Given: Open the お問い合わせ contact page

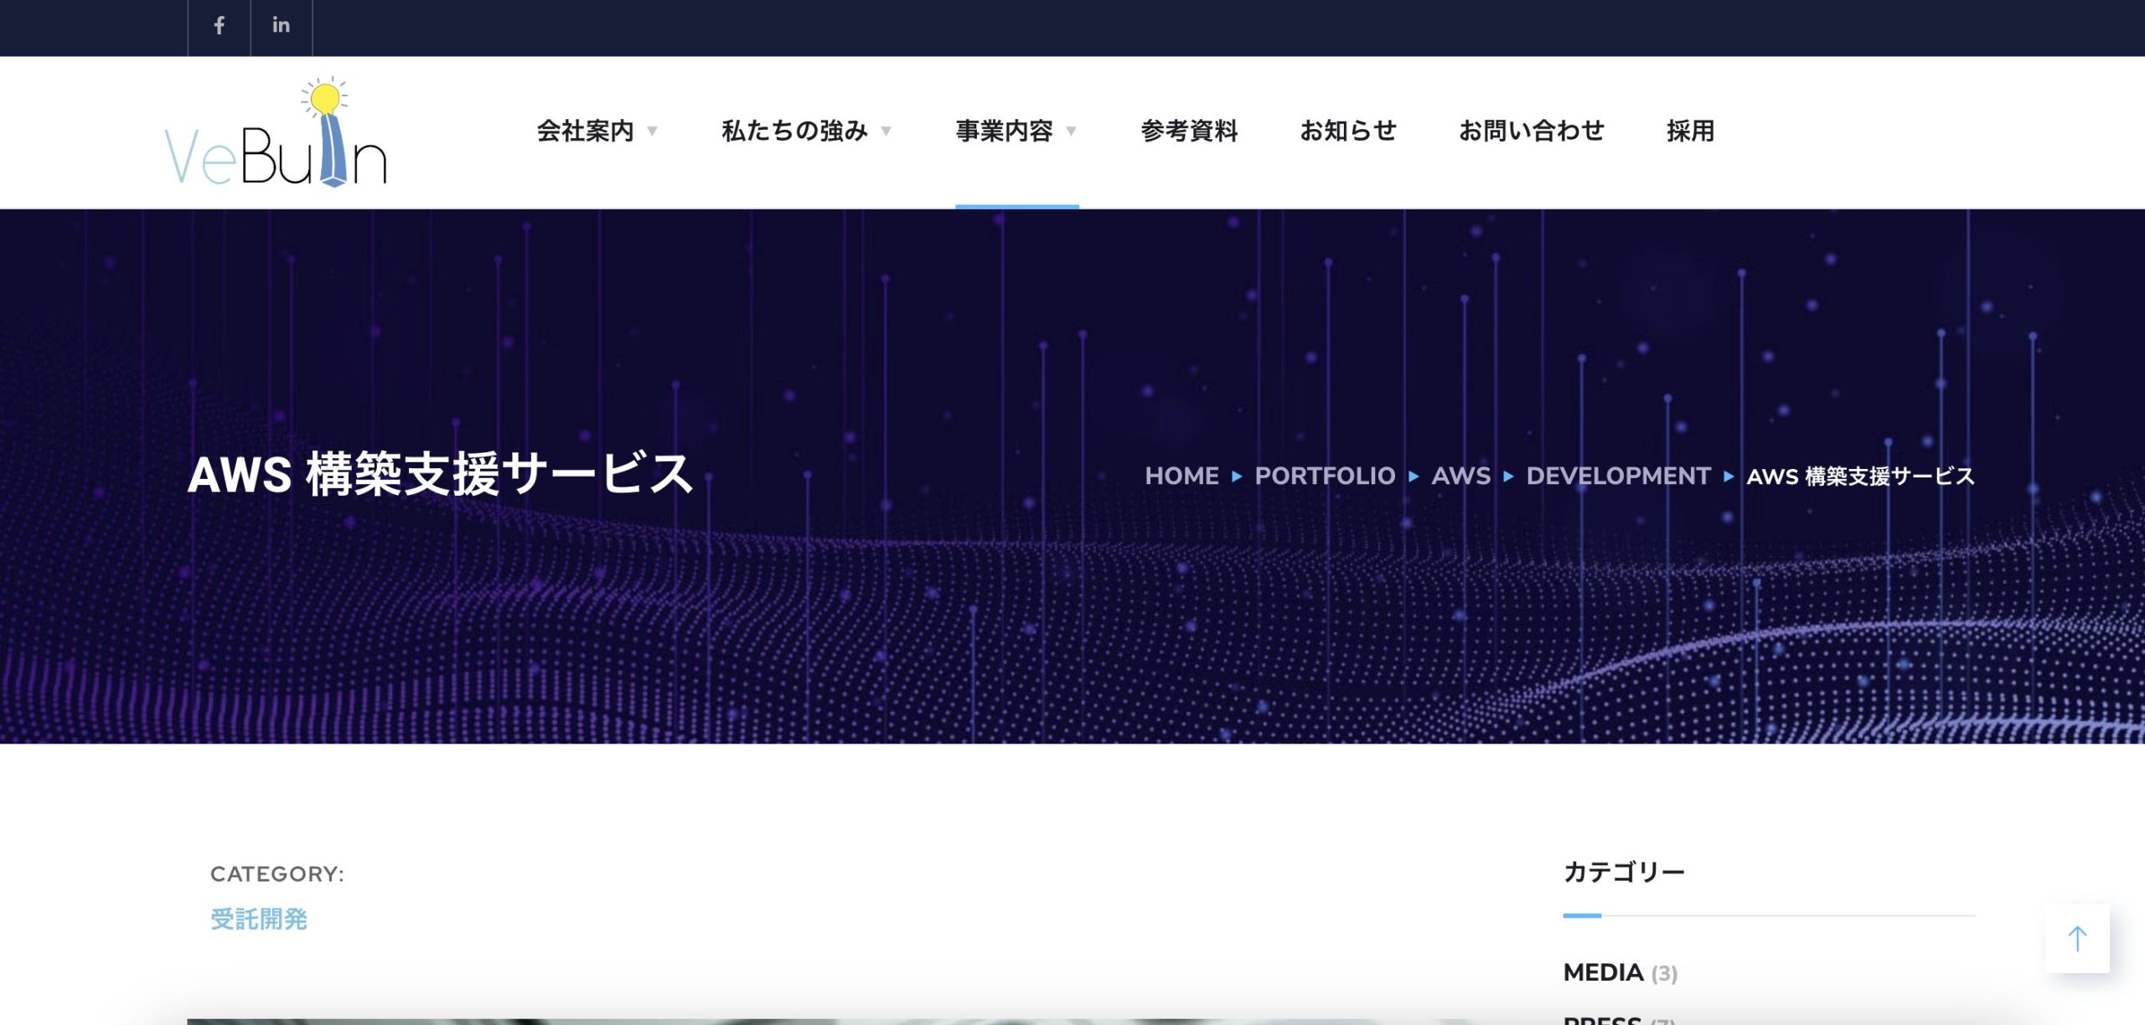Looking at the screenshot, I should [1532, 131].
